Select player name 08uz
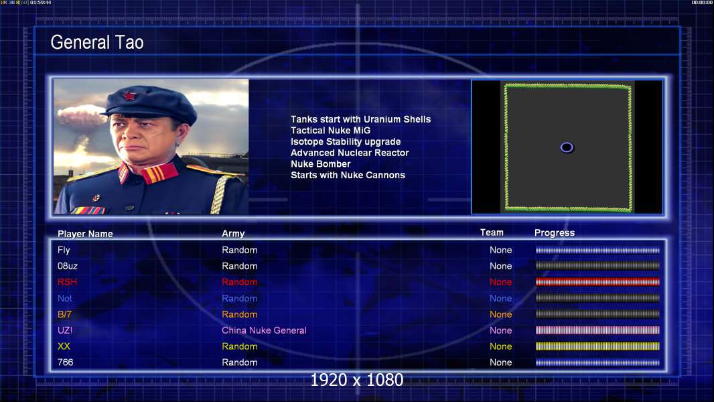This screenshot has width=714, height=402. [68, 266]
